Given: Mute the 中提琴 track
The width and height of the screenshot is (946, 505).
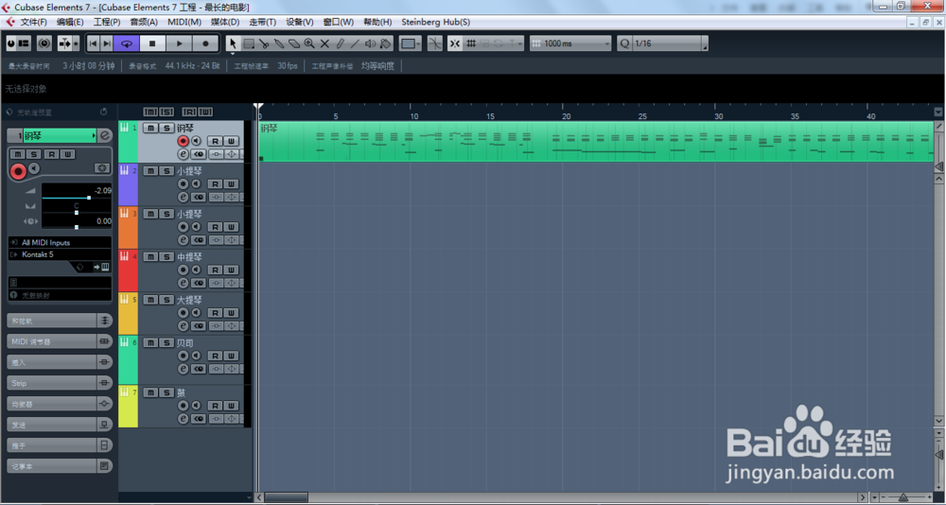Looking at the screenshot, I should pyautogui.click(x=150, y=256).
